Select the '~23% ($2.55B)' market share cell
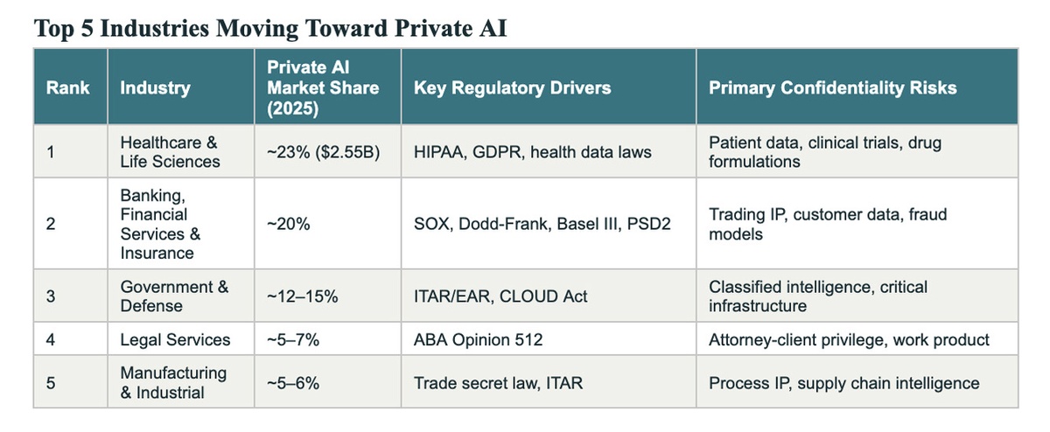 [x=322, y=152]
